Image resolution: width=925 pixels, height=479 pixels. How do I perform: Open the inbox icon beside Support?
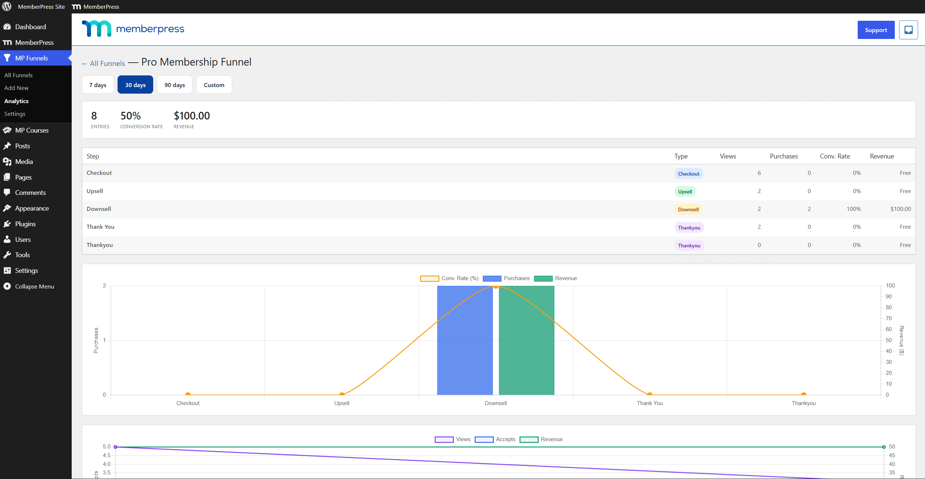908,30
